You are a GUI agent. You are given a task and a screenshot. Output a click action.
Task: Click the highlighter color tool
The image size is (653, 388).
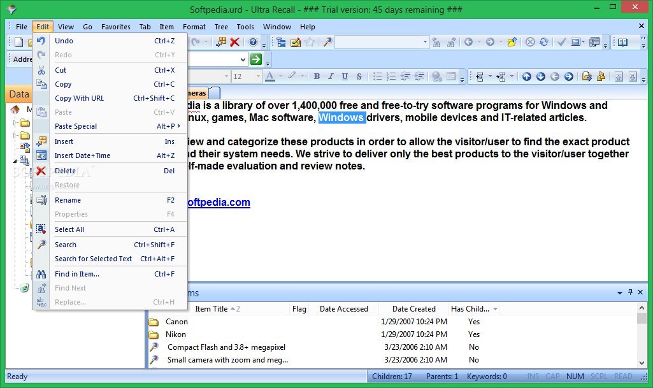(x=292, y=76)
